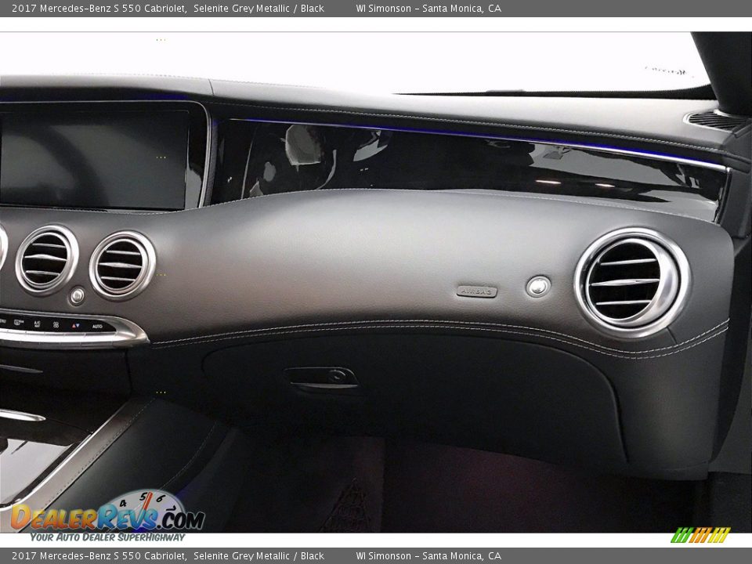
Task: Click the round thumbwheel beside the AIRBAG badge
Action: click(x=538, y=287)
